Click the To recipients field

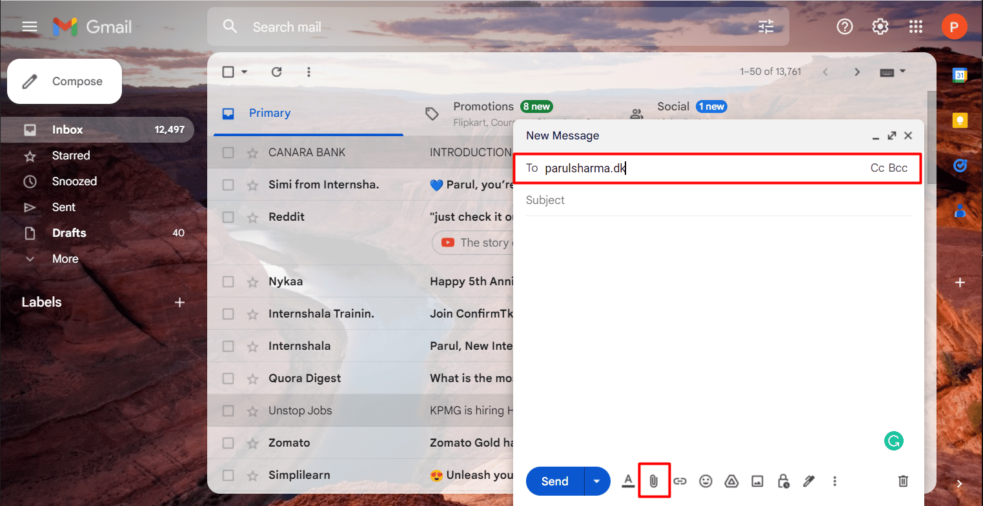pos(718,168)
